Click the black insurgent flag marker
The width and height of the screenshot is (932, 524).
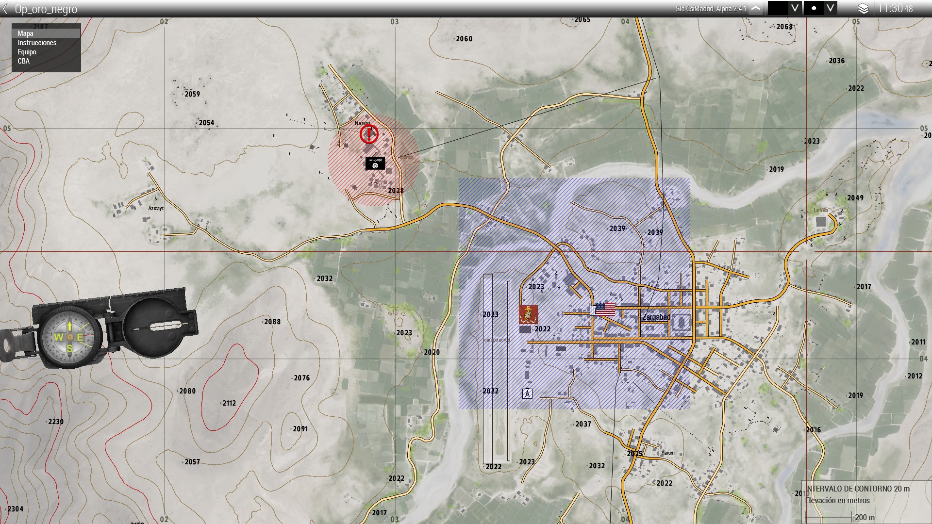pyautogui.click(x=375, y=163)
